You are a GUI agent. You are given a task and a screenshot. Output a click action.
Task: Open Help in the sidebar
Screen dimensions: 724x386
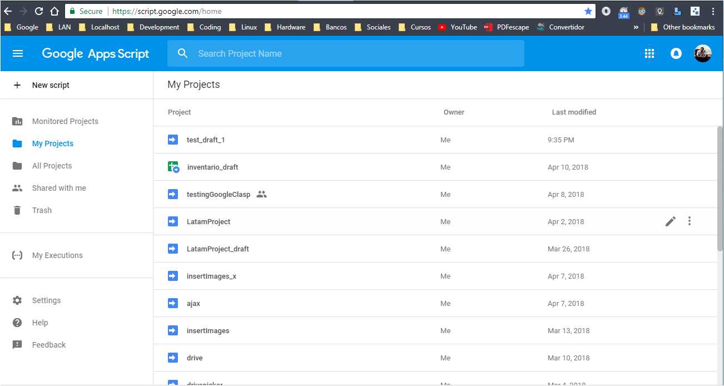40,323
